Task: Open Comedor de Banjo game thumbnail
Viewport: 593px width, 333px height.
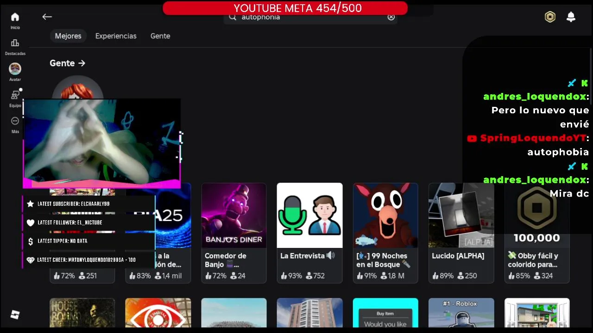Action: 234,216
